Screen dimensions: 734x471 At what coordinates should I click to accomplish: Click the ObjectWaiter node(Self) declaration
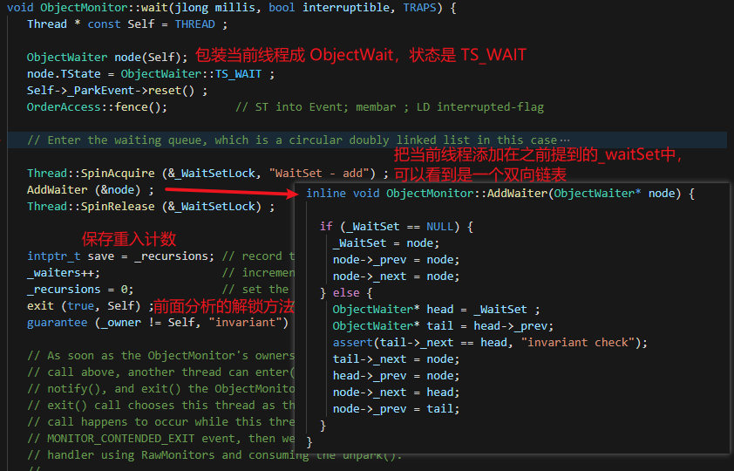coord(107,57)
